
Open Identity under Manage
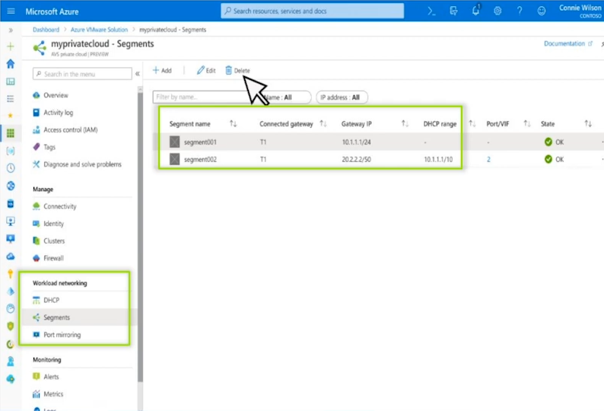(49, 224)
